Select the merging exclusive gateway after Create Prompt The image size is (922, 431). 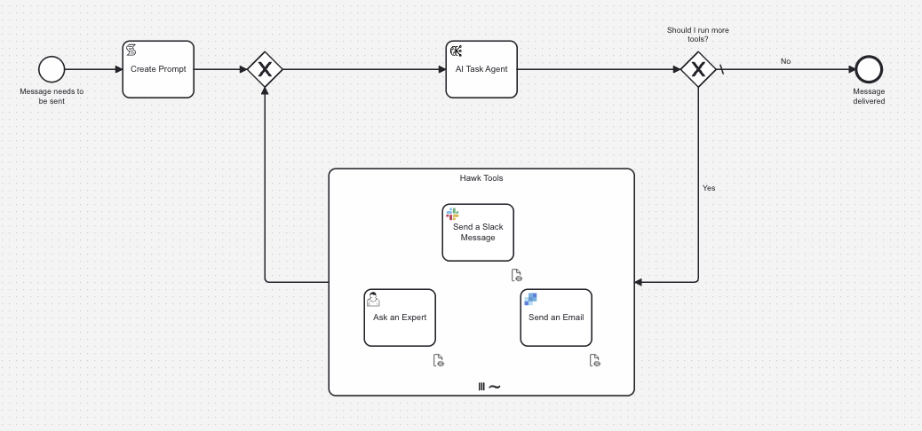click(266, 69)
